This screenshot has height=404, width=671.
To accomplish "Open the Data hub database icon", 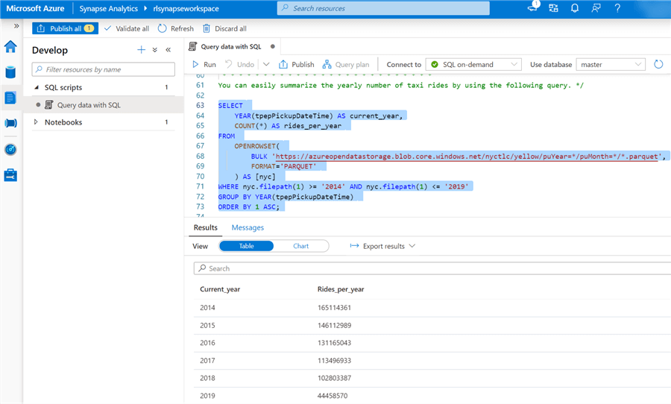I will tap(10, 72).
